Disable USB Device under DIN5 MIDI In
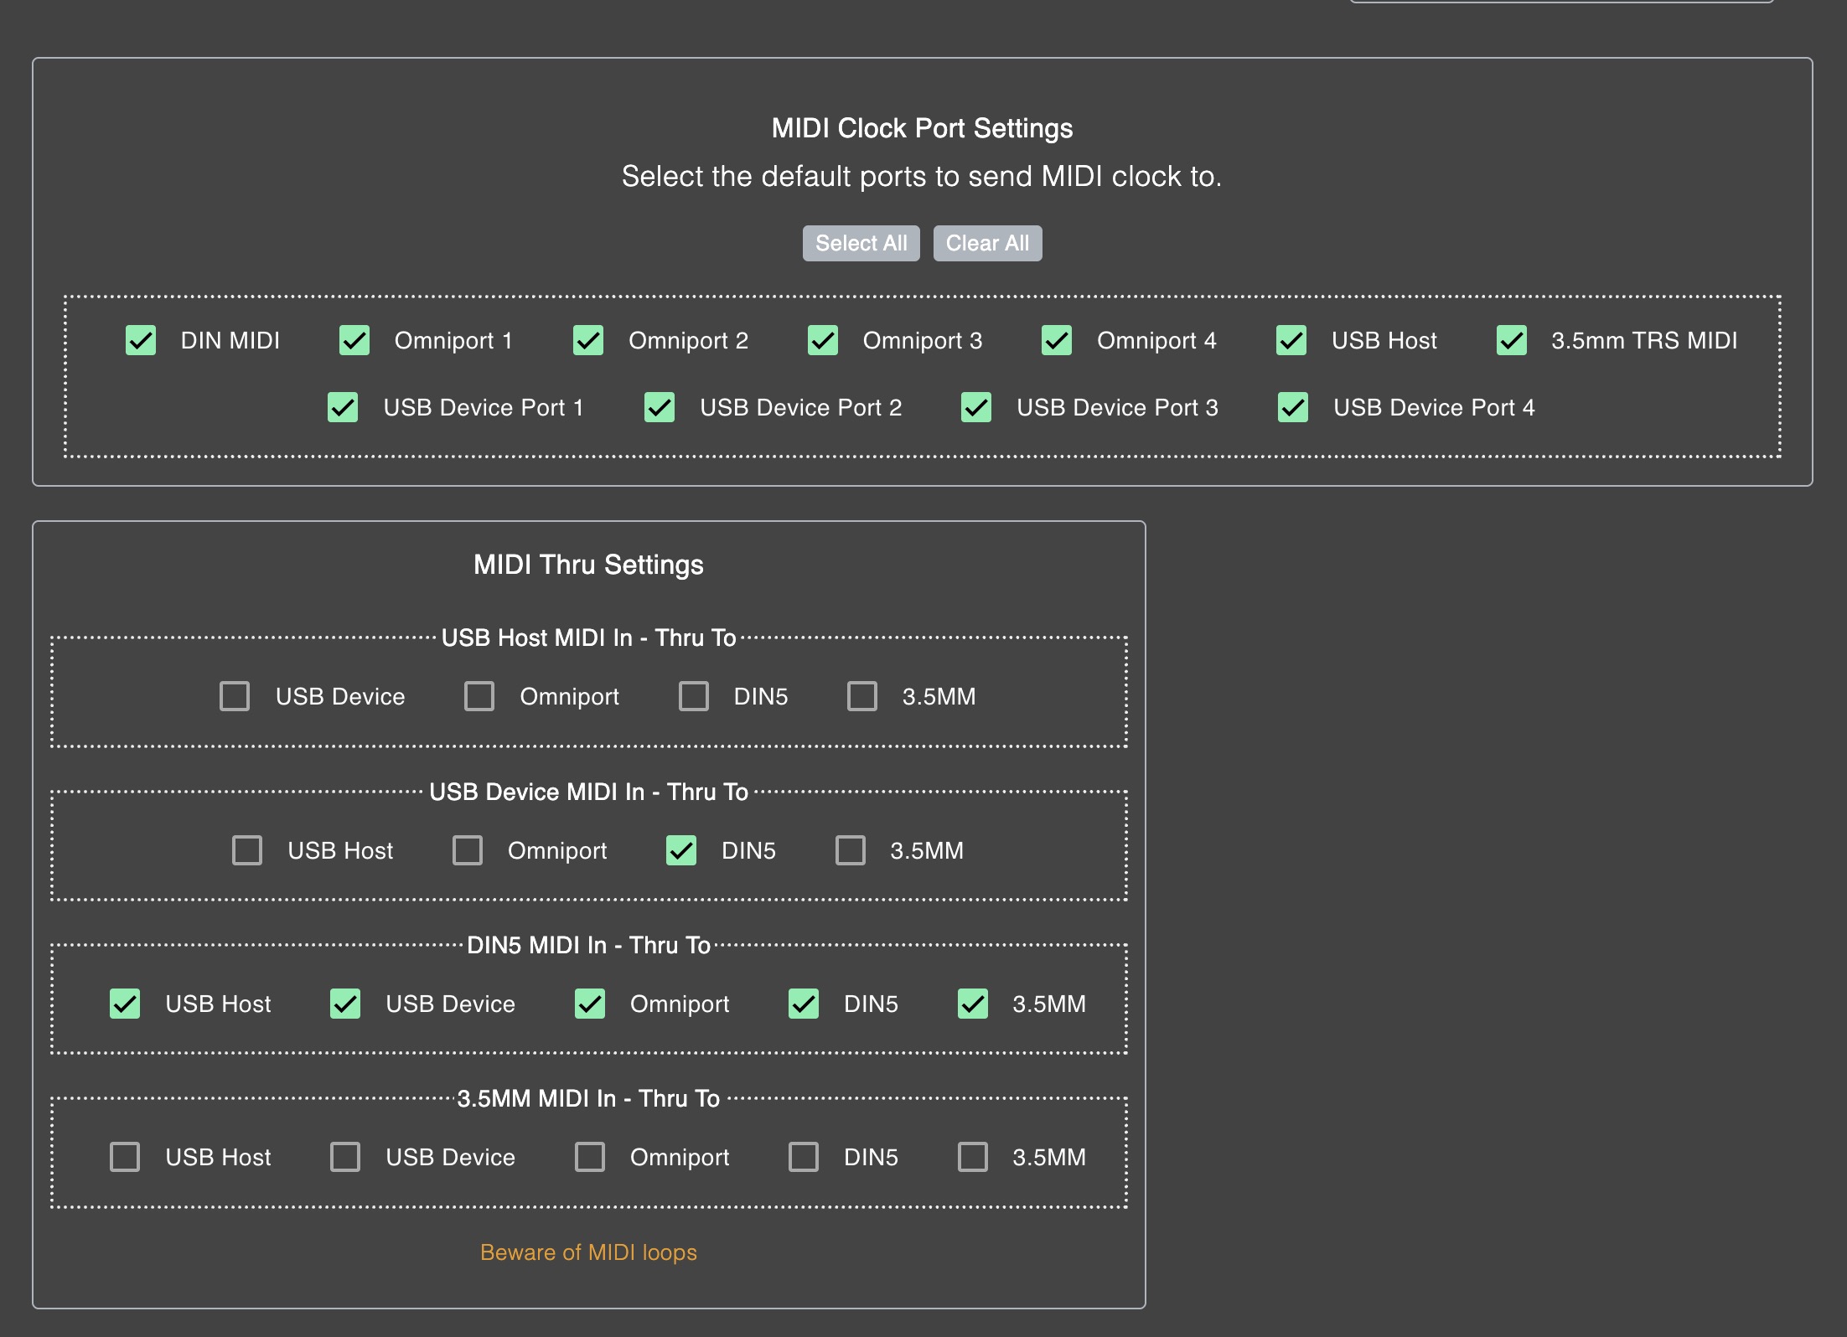1847x1337 pixels. tap(345, 1003)
